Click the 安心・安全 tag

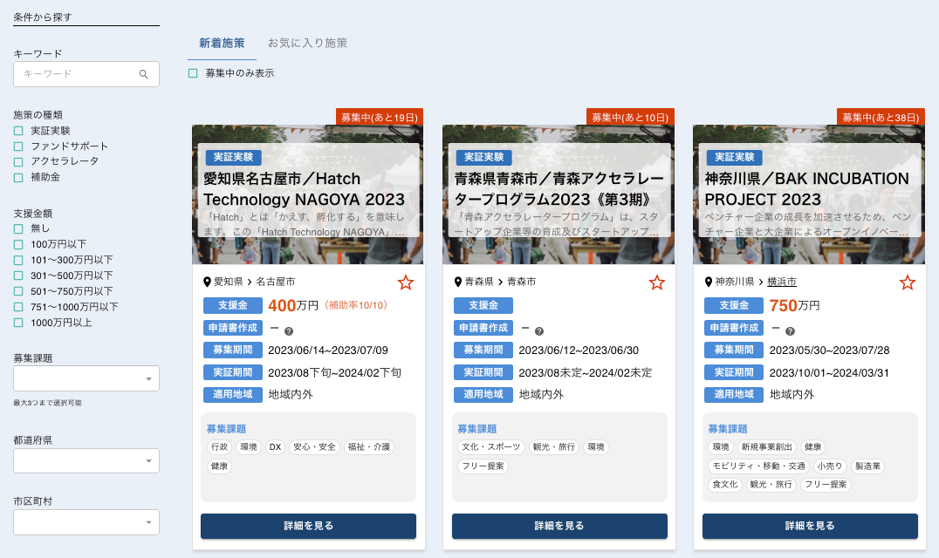[x=314, y=446]
